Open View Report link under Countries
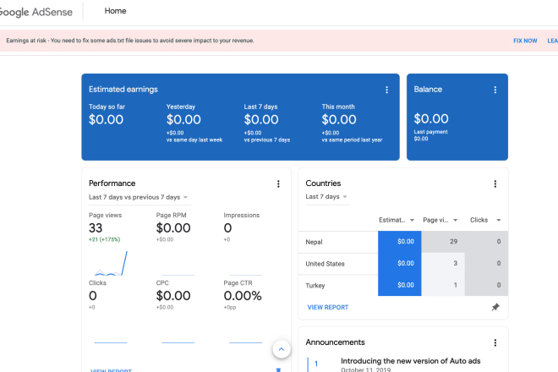 tap(327, 308)
